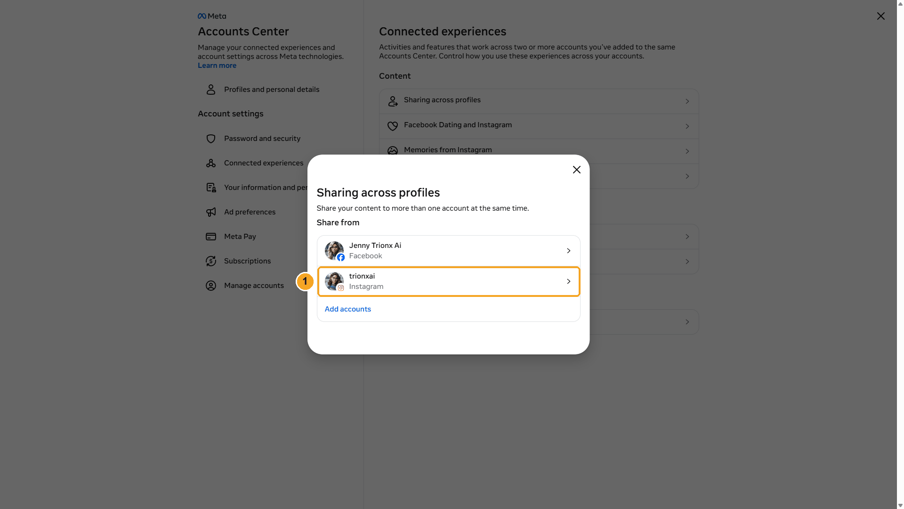Viewport: 904px width, 509px height.
Task: Click the trionxai Instagram profile picture
Action: tap(334, 281)
